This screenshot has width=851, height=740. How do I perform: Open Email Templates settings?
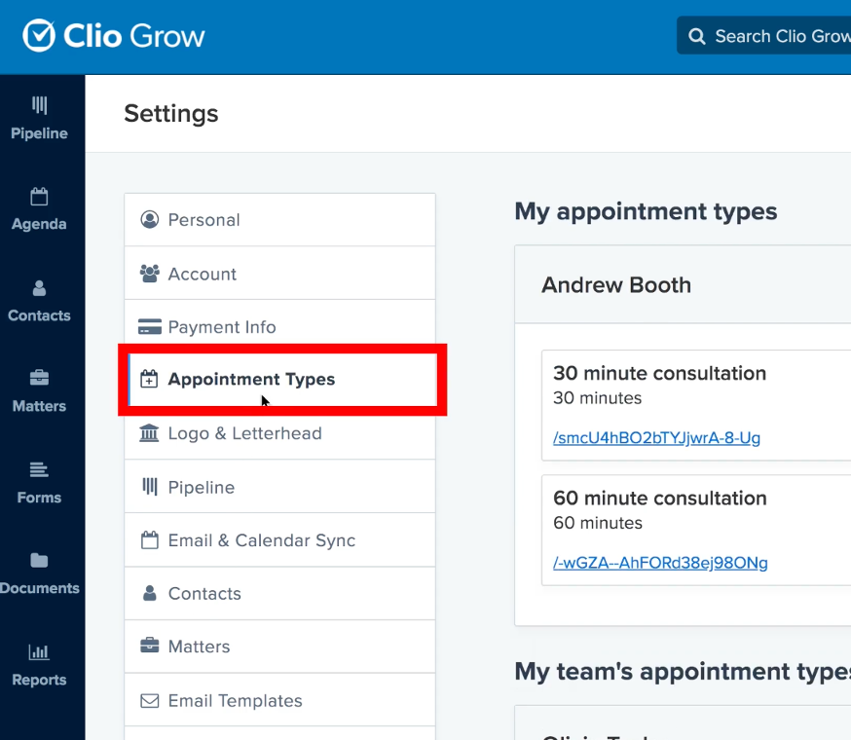pyautogui.click(x=279, y=700)
